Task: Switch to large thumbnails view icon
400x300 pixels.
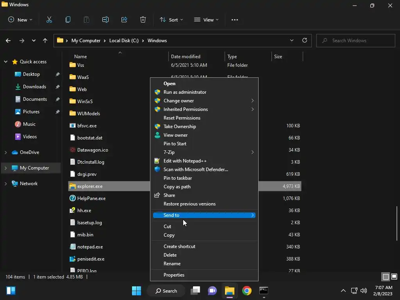Action: [394, 277]
